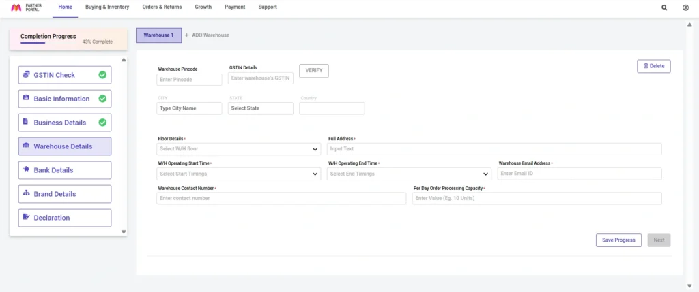Open Payment menu
This screenshot has width=699, height=292.
point(235,7)
